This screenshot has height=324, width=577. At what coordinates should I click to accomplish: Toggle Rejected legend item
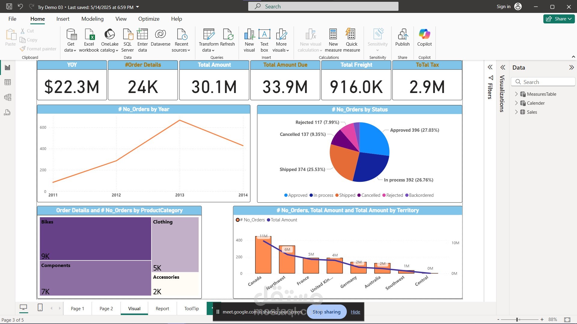coord(392,195)
